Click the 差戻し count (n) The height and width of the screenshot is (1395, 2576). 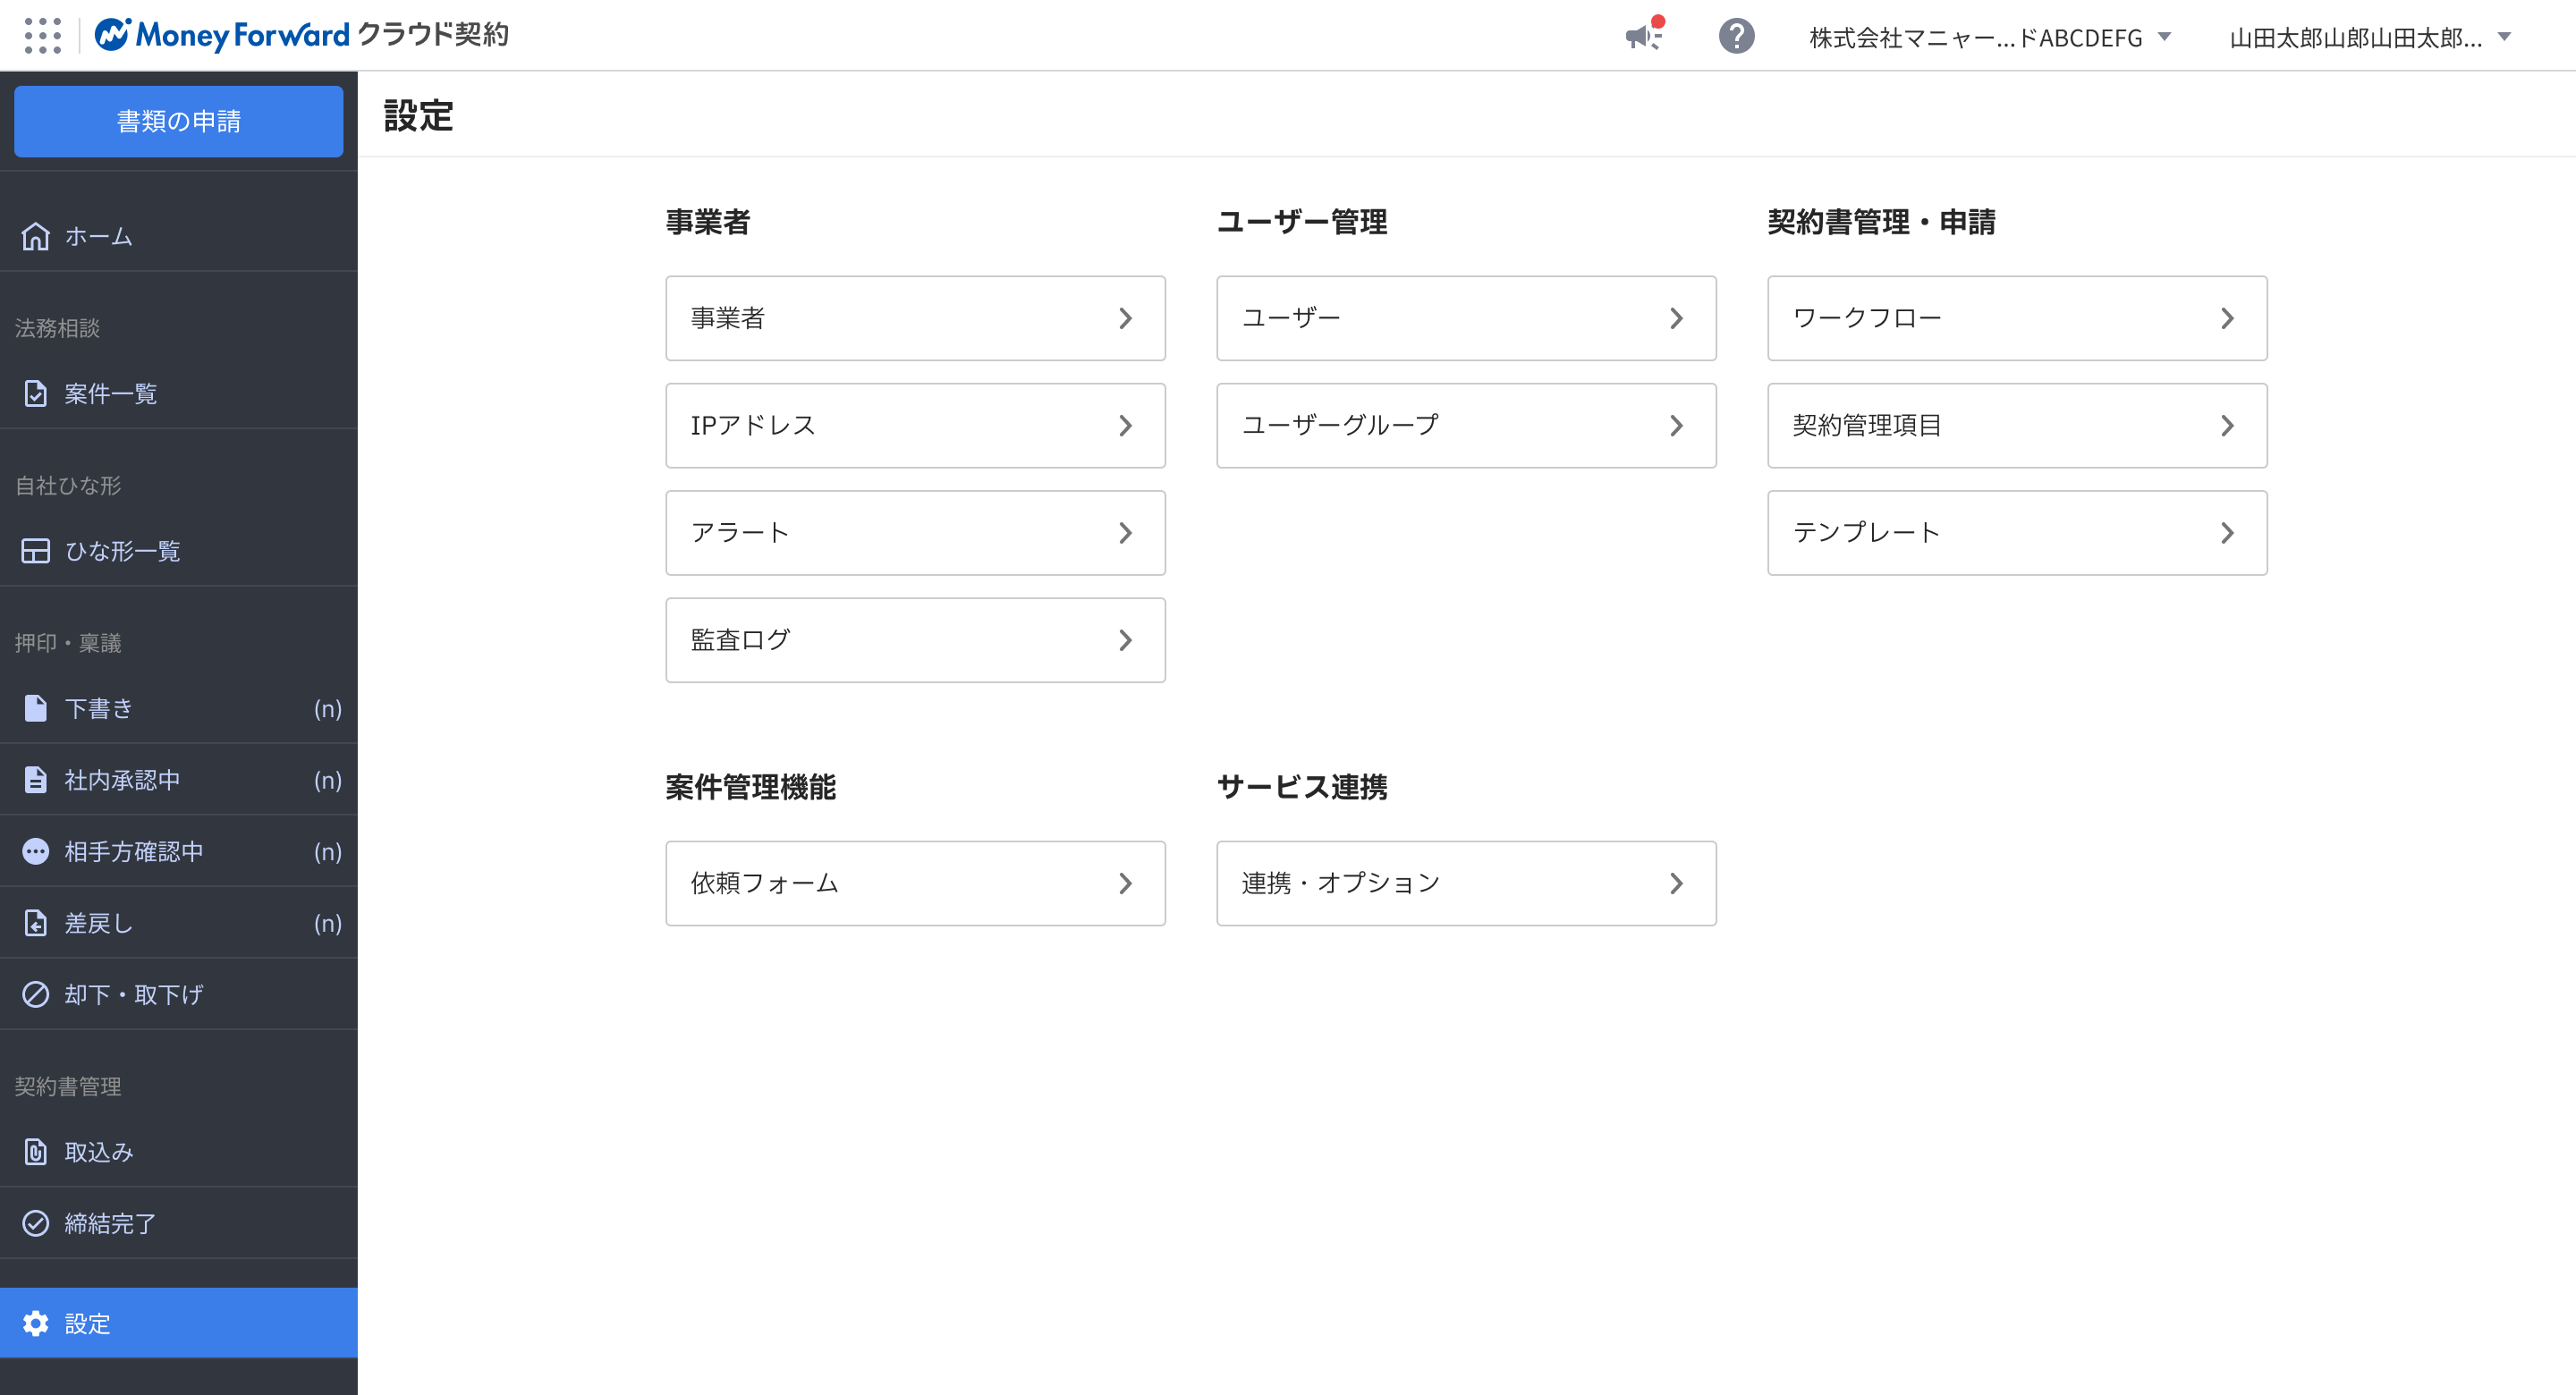(x=328, y=923)
